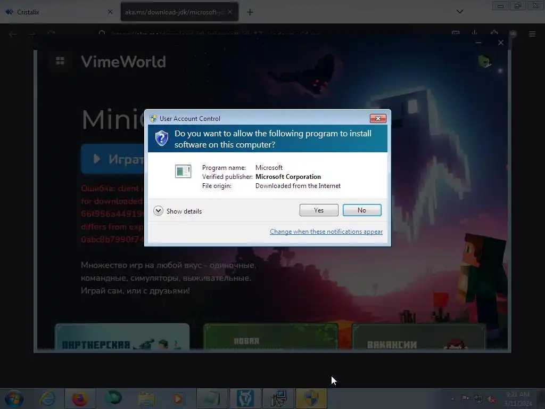Click the installer program icon in dialog

coord(183,171)
